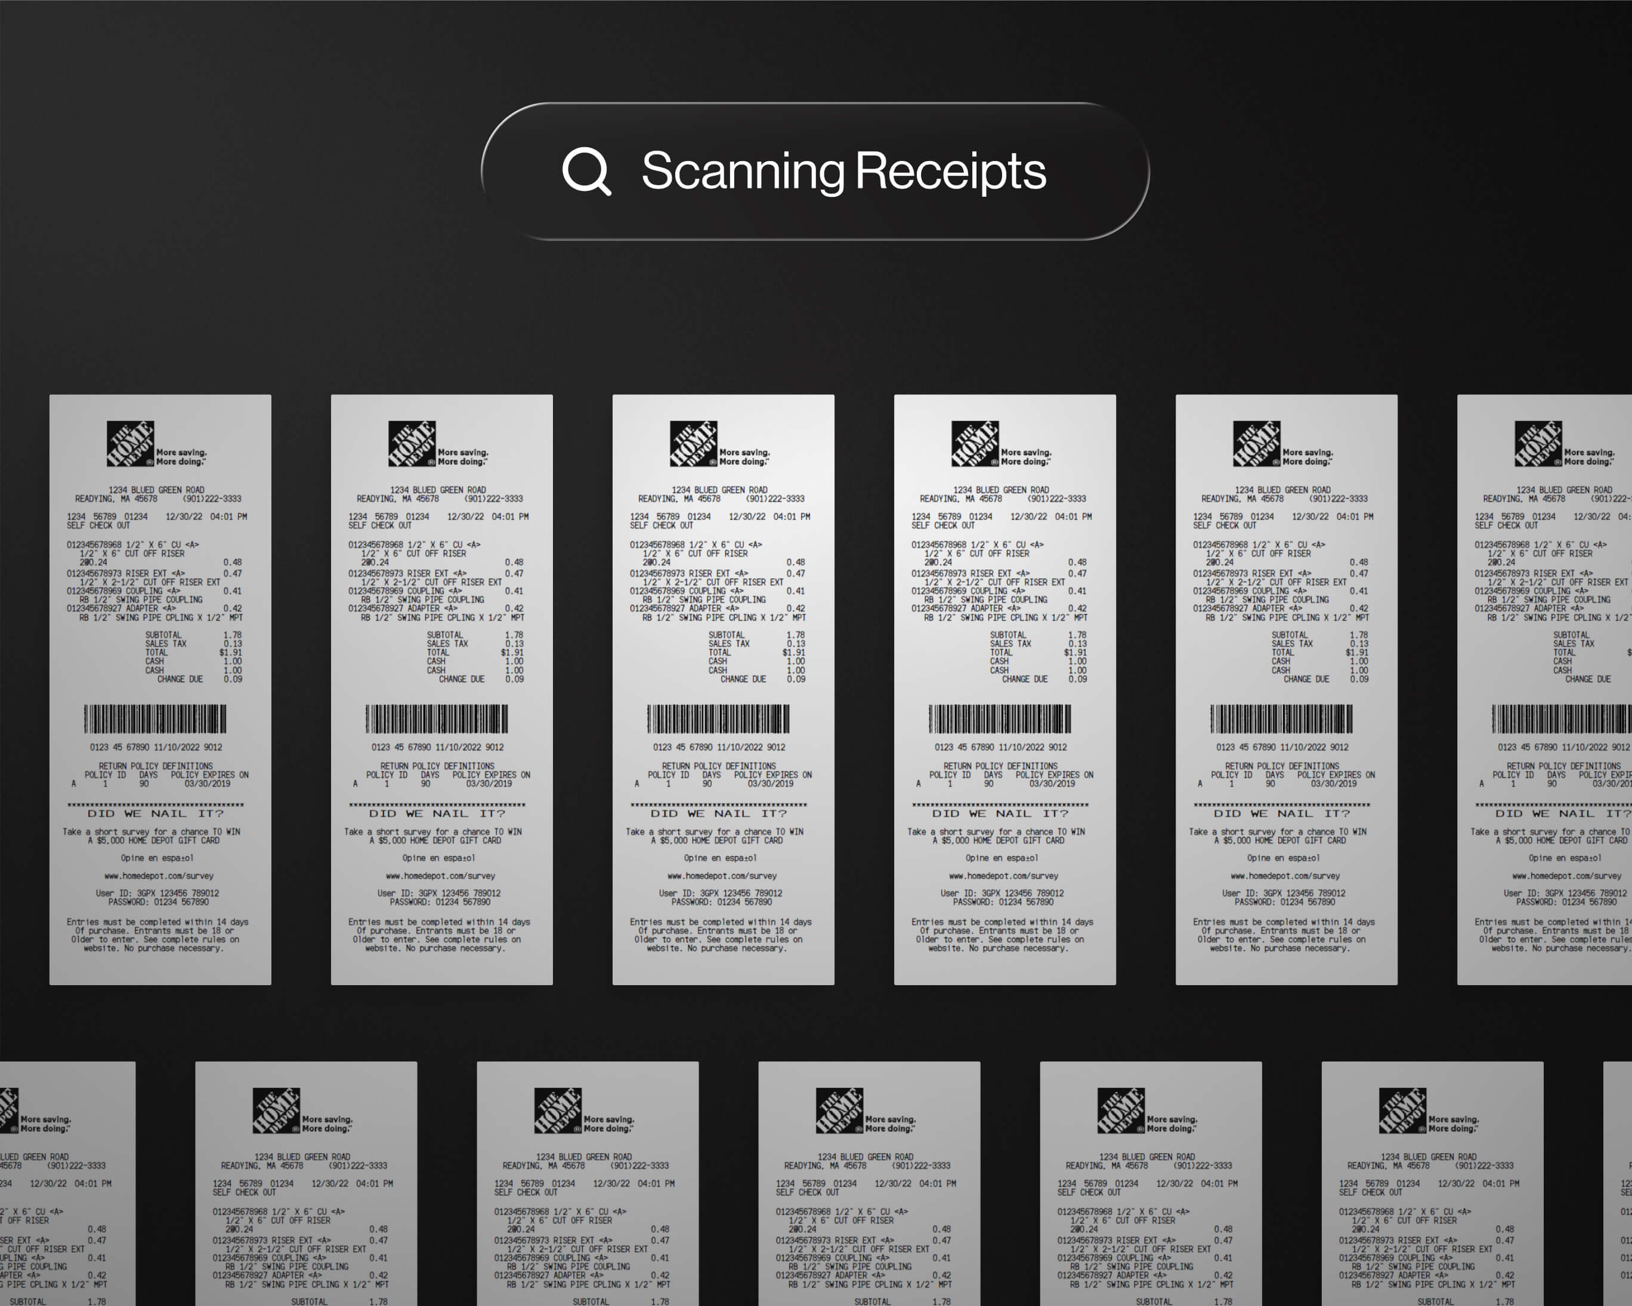Click Home Depot logo on fifth bottom-row receipt

tap(1121, 1110)
